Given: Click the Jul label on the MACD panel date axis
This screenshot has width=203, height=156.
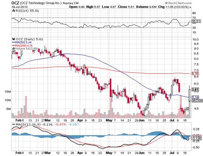Looking at the screenshot, I should pyautogui.click(x=172, y=153).
